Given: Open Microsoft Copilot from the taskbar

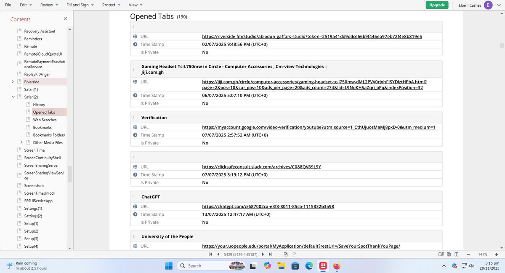Looking at the screenshot, I should point(267,266).
